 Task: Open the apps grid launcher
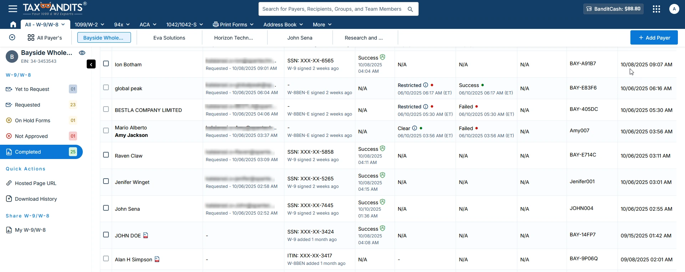click(x=656, y=9)
